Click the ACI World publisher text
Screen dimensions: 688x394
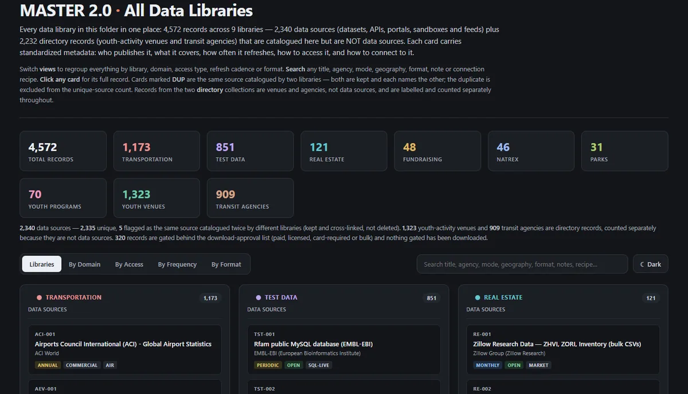(x=47, y=353)
